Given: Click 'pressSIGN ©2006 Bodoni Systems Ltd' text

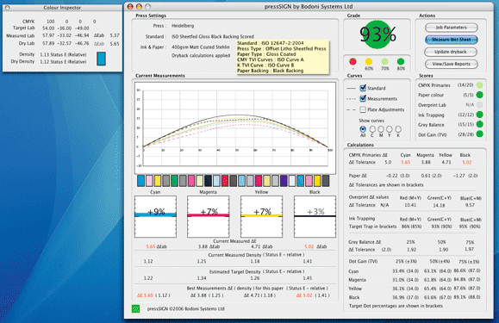Looking at the screenshot, I should pos(186,308).
